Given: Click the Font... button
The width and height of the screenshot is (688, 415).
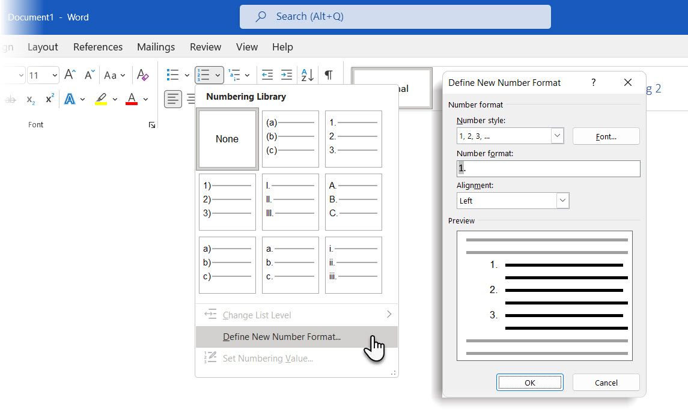Looking at the screenshot, I should pos(606,136).
